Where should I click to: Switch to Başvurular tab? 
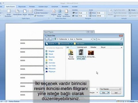click(x=22, y=7)
